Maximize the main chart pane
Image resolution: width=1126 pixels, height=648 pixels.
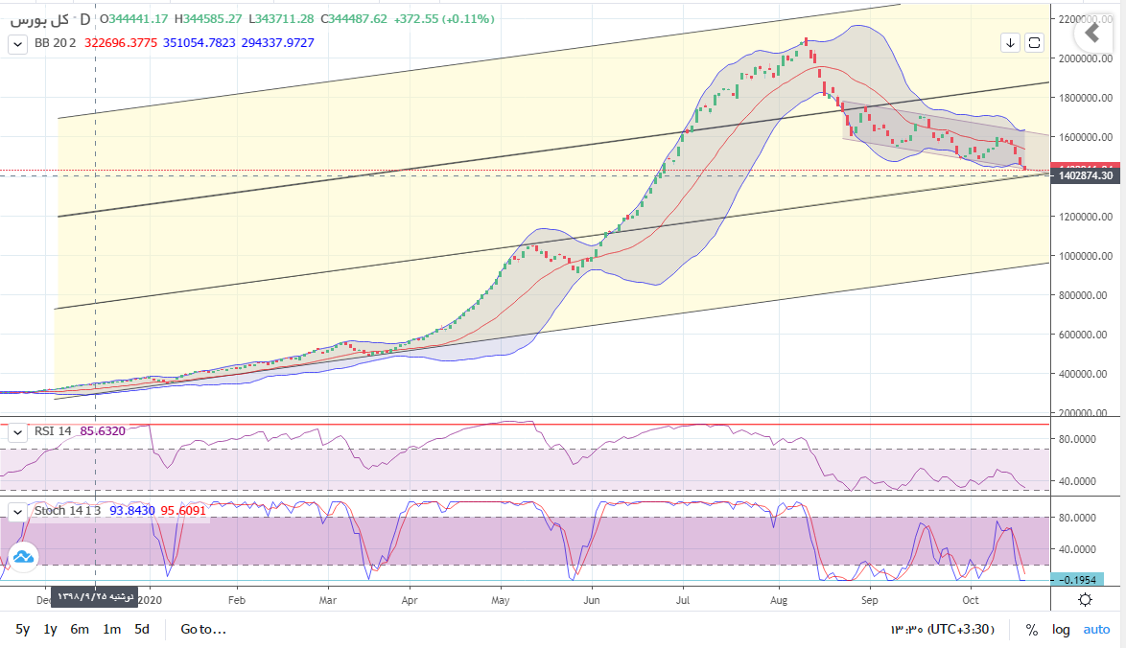coord(1034,43)
